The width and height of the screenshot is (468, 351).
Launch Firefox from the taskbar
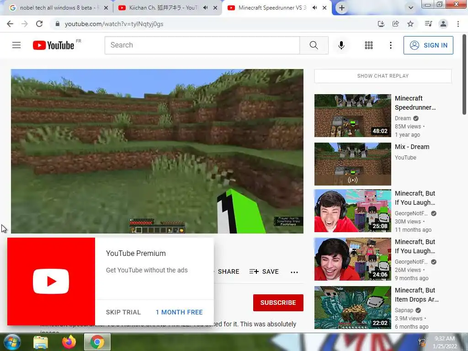click(x=69, y=342)
